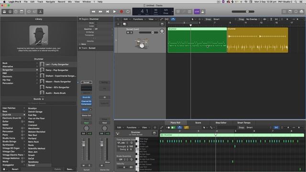Collapse the Region Drummer inspector section
The height and width of the screenshot is (172, 306).
pyautogui.click(x=80, y=19)
